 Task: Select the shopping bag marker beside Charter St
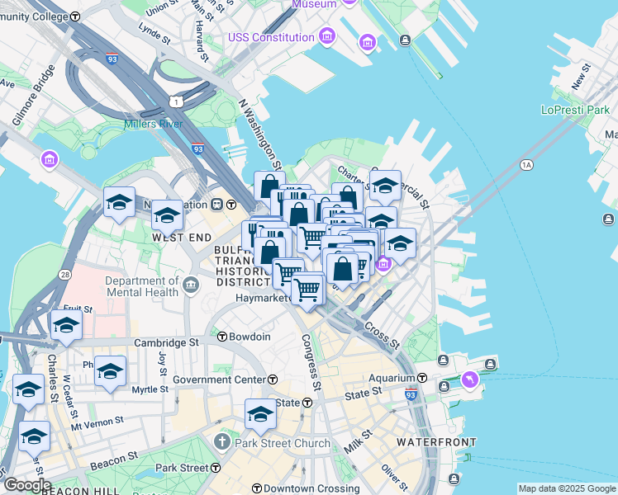[x=349, y=196]
